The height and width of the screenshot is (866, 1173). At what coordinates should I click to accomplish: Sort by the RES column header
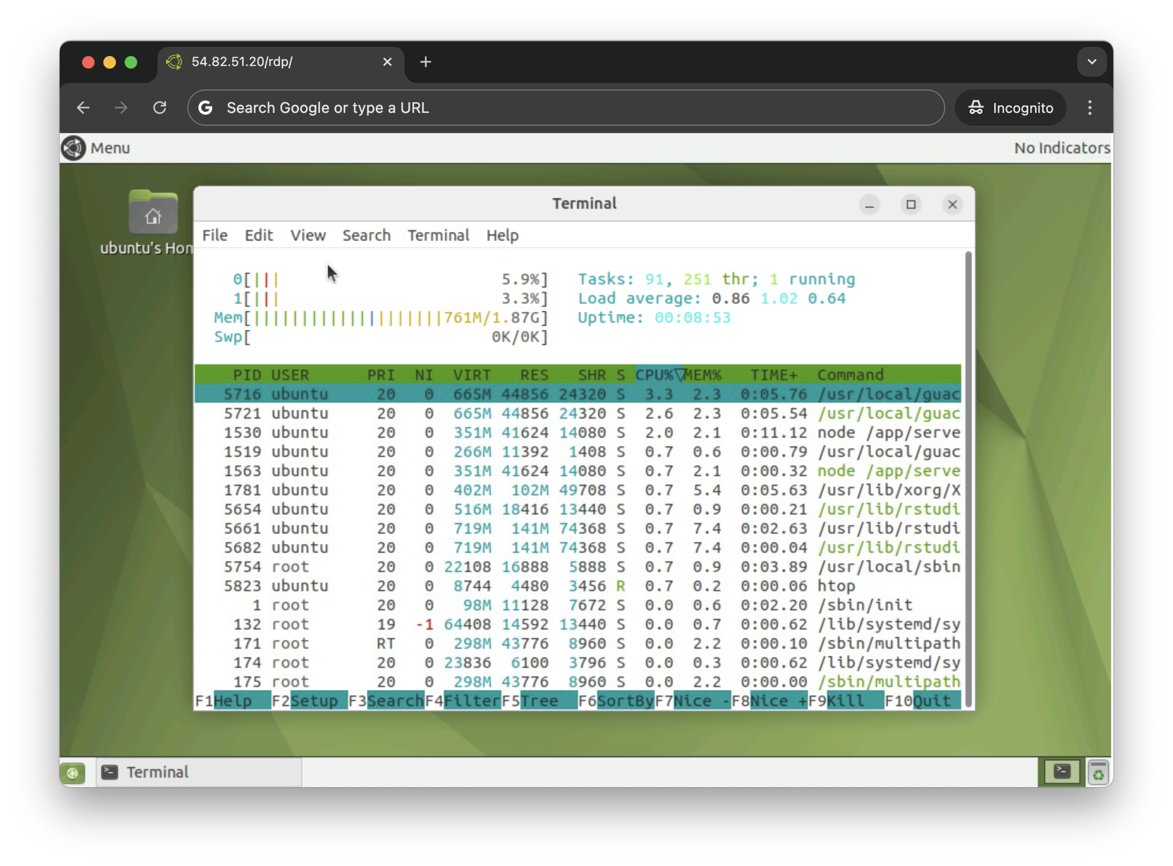tap(534, 375)
